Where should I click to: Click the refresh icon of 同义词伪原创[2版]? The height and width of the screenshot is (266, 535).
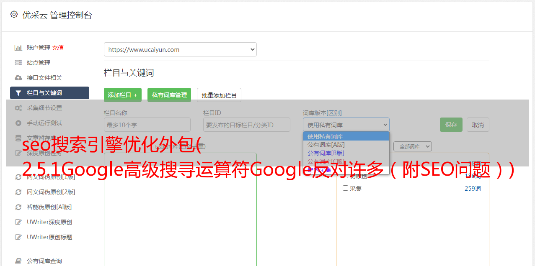(x=18, y=192)
